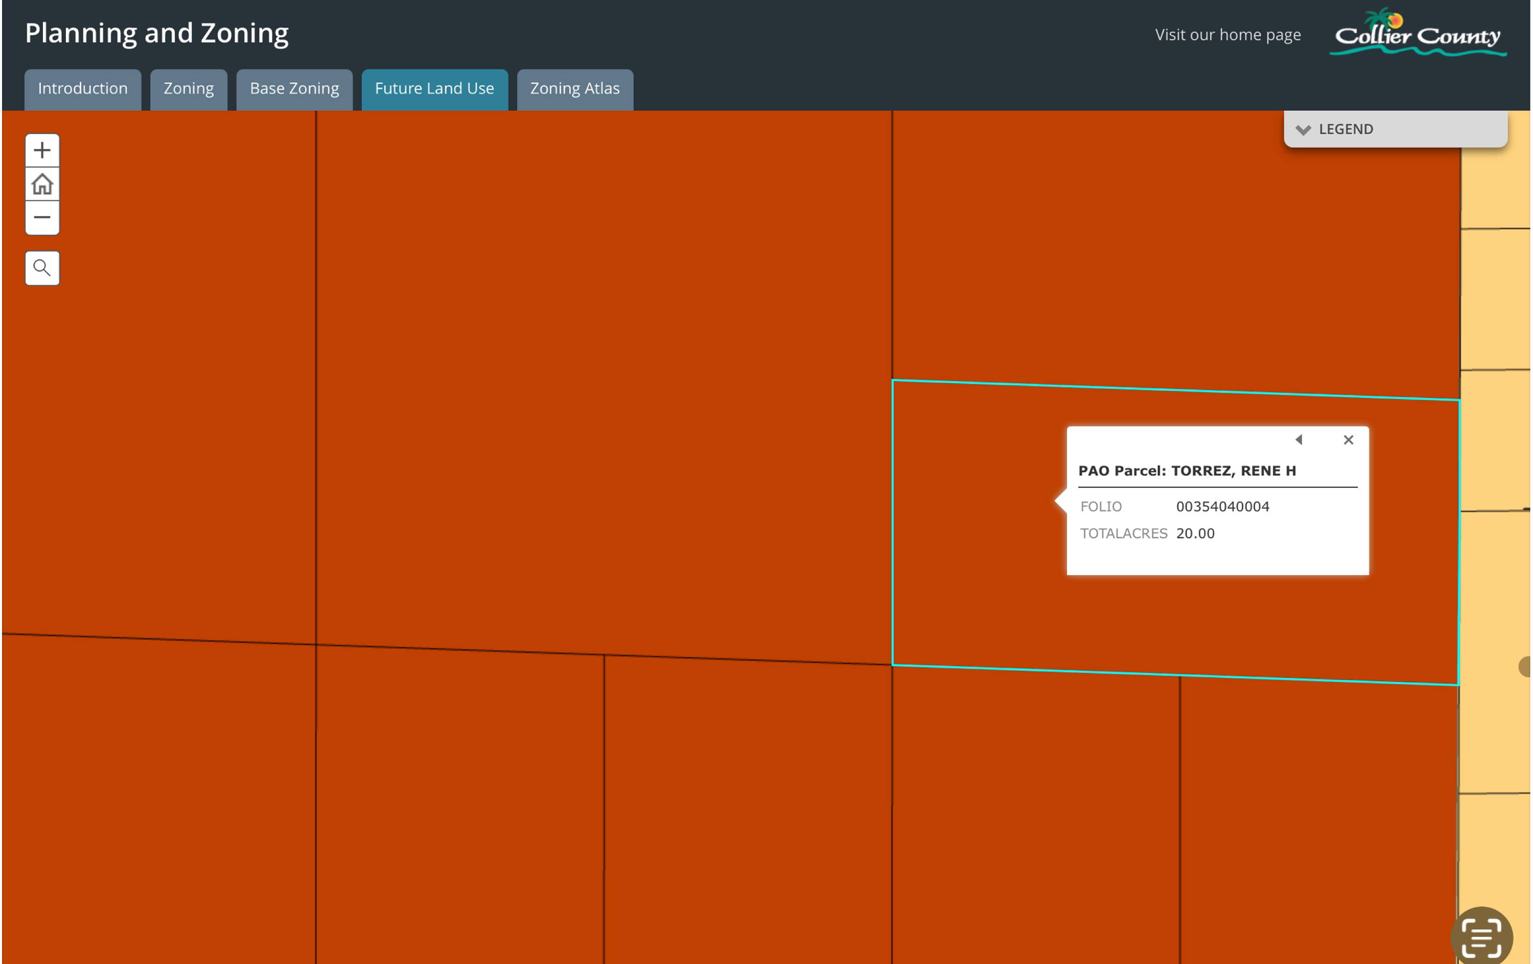Open the Zoning tab
1533x964 pixels.
(x=189, y=89)
